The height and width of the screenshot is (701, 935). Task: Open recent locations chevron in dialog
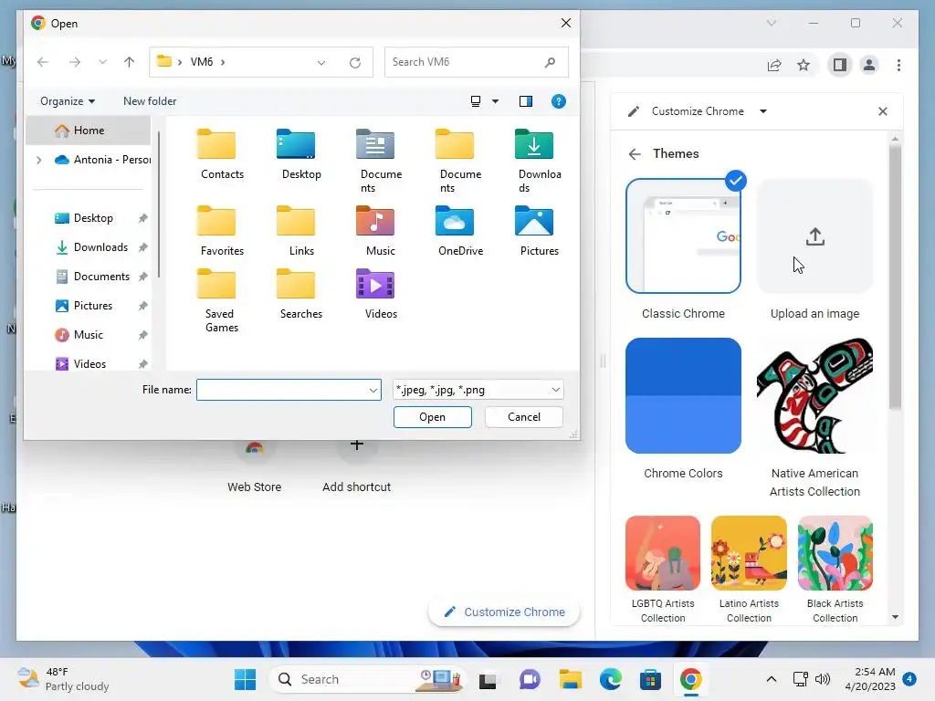pyautogui.click(x=102, y=62)
